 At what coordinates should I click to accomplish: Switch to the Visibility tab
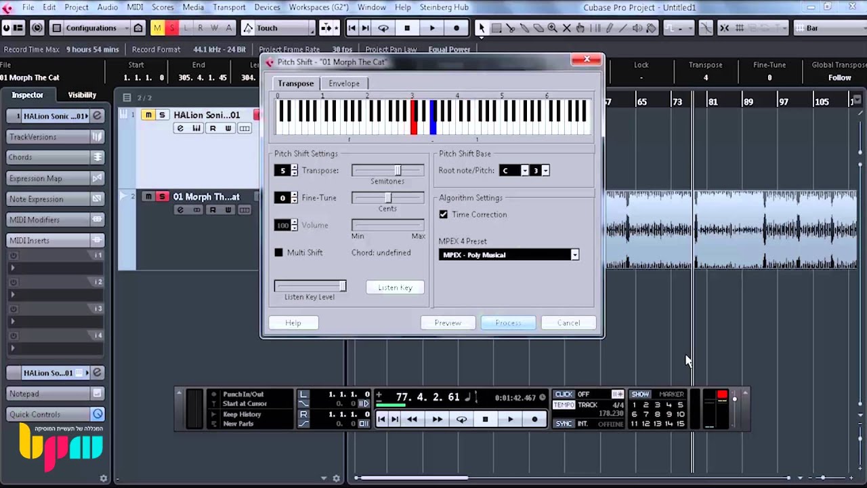tap(82, 95)
